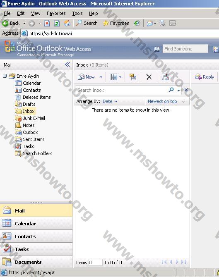Viewport: 219px width, 277px height.
Task: Click the Print icon in browser toolbar
Action: (163, 23)
